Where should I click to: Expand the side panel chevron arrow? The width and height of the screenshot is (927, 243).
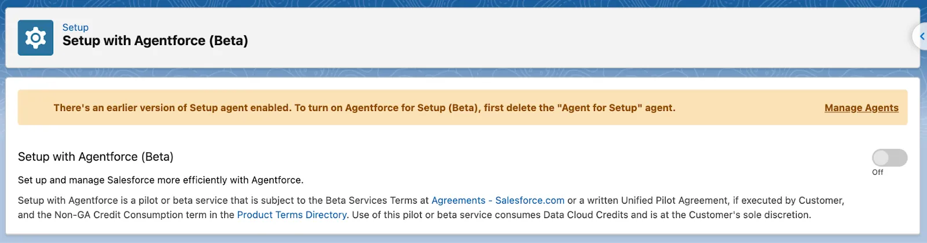pos(922,36)
